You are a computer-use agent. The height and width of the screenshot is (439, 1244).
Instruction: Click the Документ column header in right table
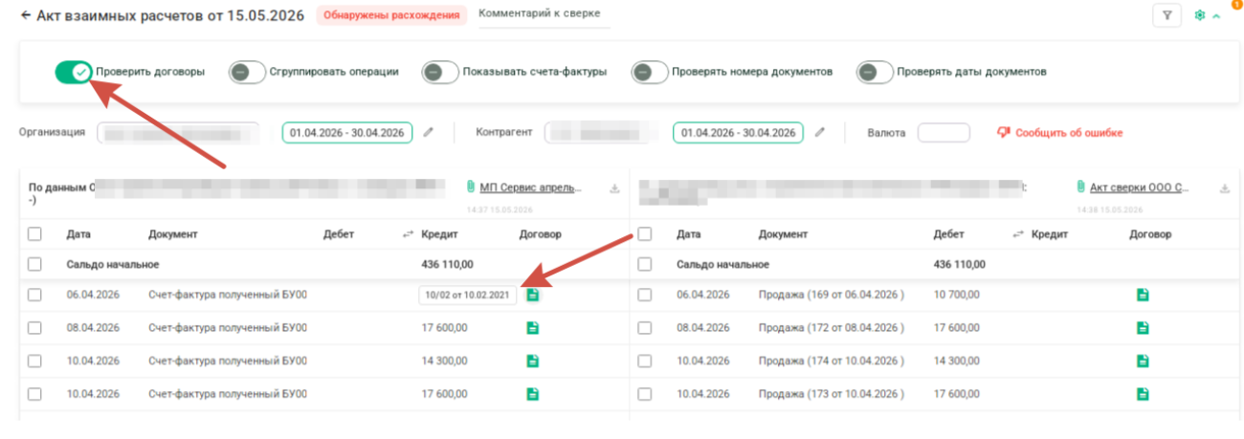(x=783, y=233)
